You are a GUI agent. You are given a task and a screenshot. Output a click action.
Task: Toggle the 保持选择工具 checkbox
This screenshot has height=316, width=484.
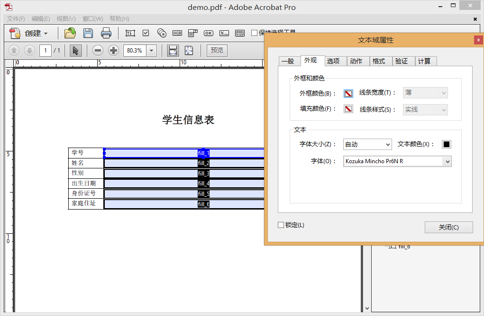[x=255, y=33]
